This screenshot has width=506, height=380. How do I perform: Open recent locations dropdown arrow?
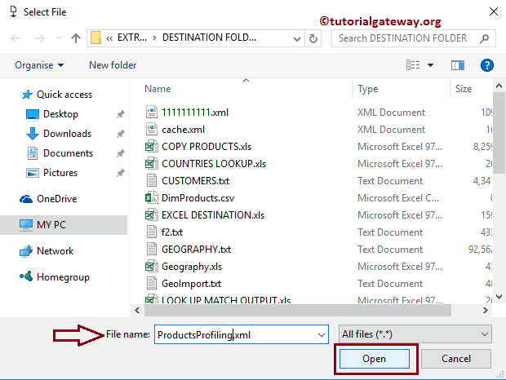(x=59, y=38)
